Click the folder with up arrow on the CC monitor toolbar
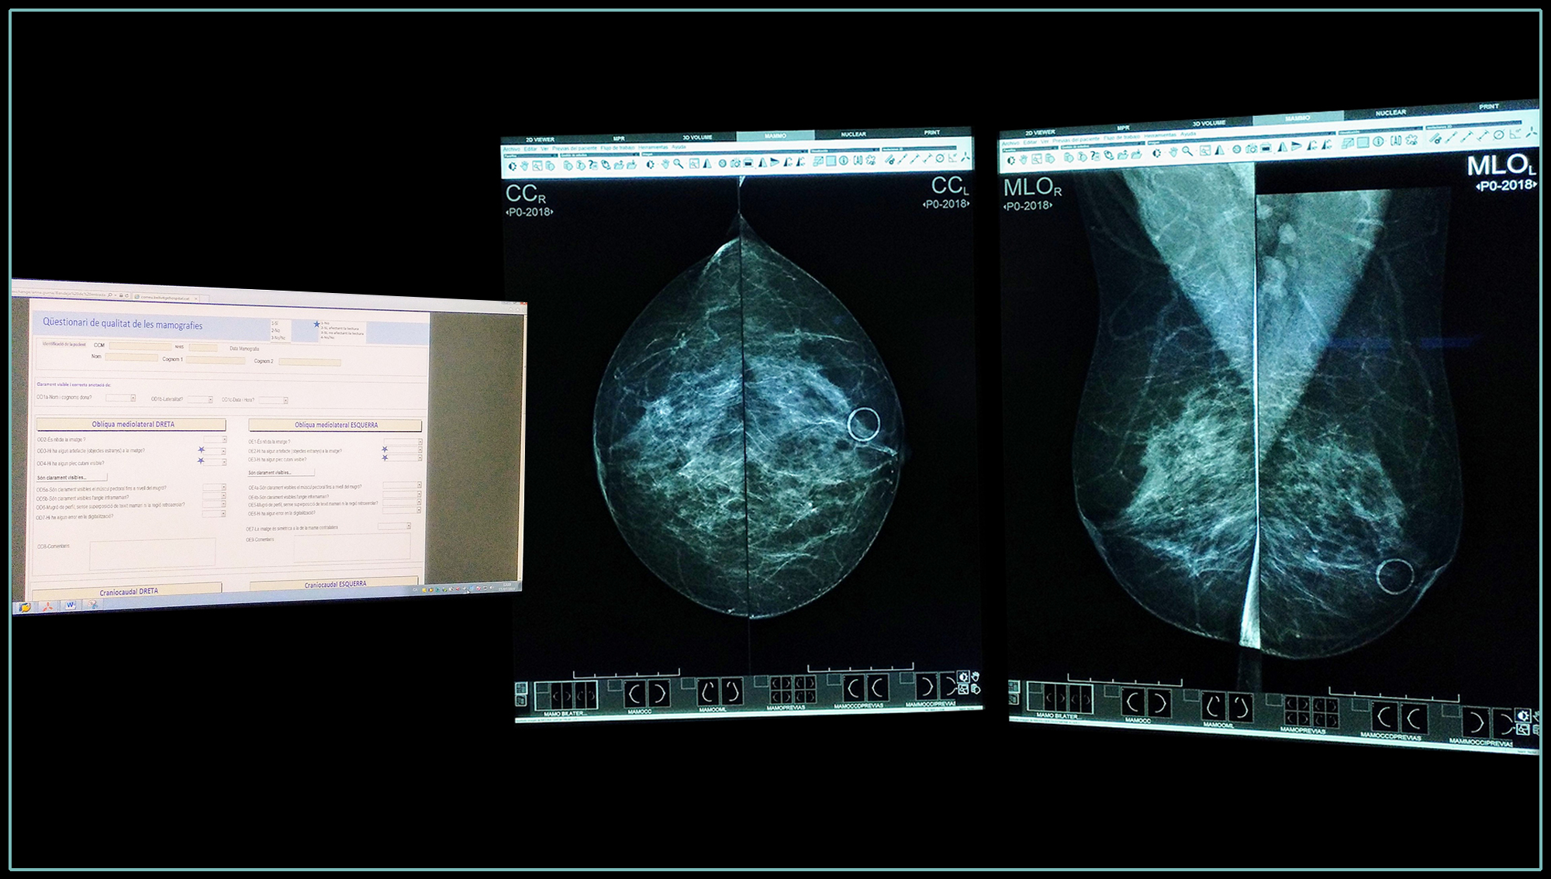The height and width of the screenshot is (879, 1551). (618, 165)
